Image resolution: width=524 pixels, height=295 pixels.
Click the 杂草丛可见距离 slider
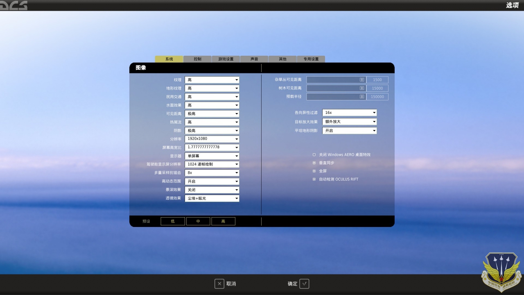tap(336, 80)
